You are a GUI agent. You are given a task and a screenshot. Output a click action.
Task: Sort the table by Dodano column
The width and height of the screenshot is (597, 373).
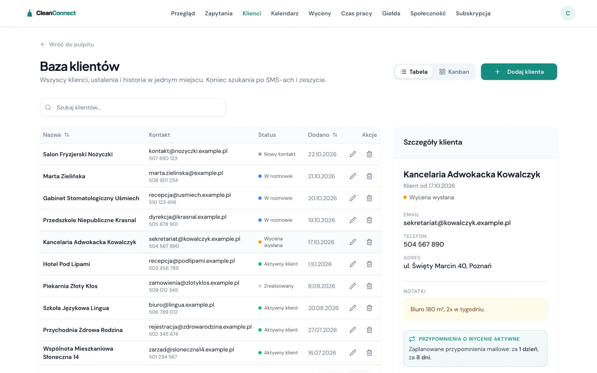coord(322,135)
